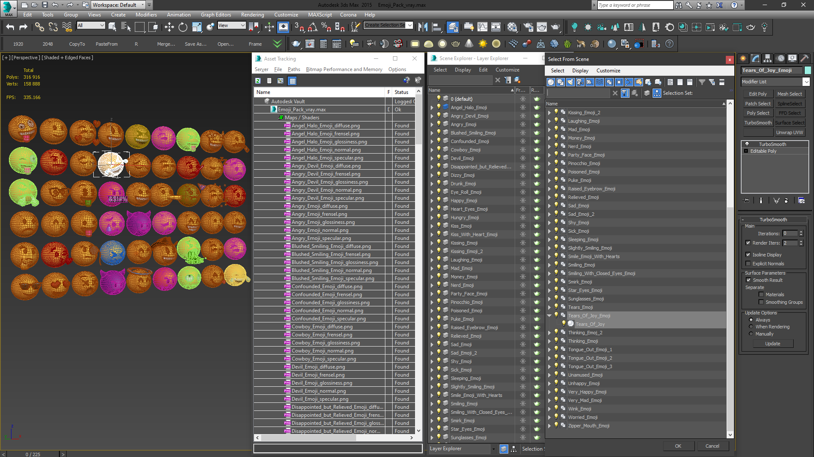This screenshot has width=814, height=457.
Task: Toggle the Smooth Result checkbox
Action: point(748,280)
